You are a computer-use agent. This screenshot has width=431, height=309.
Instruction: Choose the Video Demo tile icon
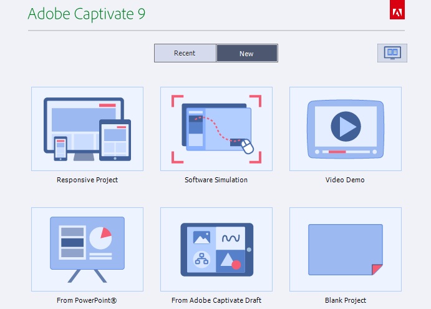click(346, 129)
